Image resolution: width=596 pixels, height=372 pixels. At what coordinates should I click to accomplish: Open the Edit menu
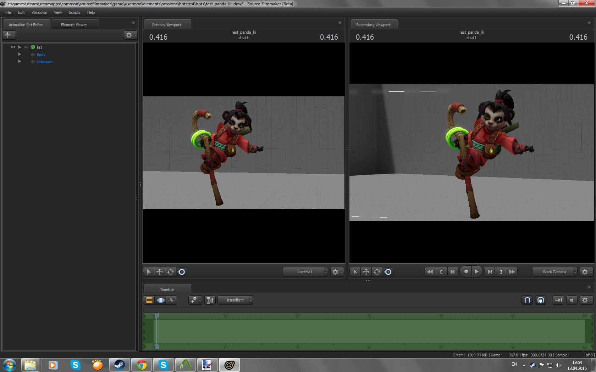pyautogui.click(x=21, y=12)
